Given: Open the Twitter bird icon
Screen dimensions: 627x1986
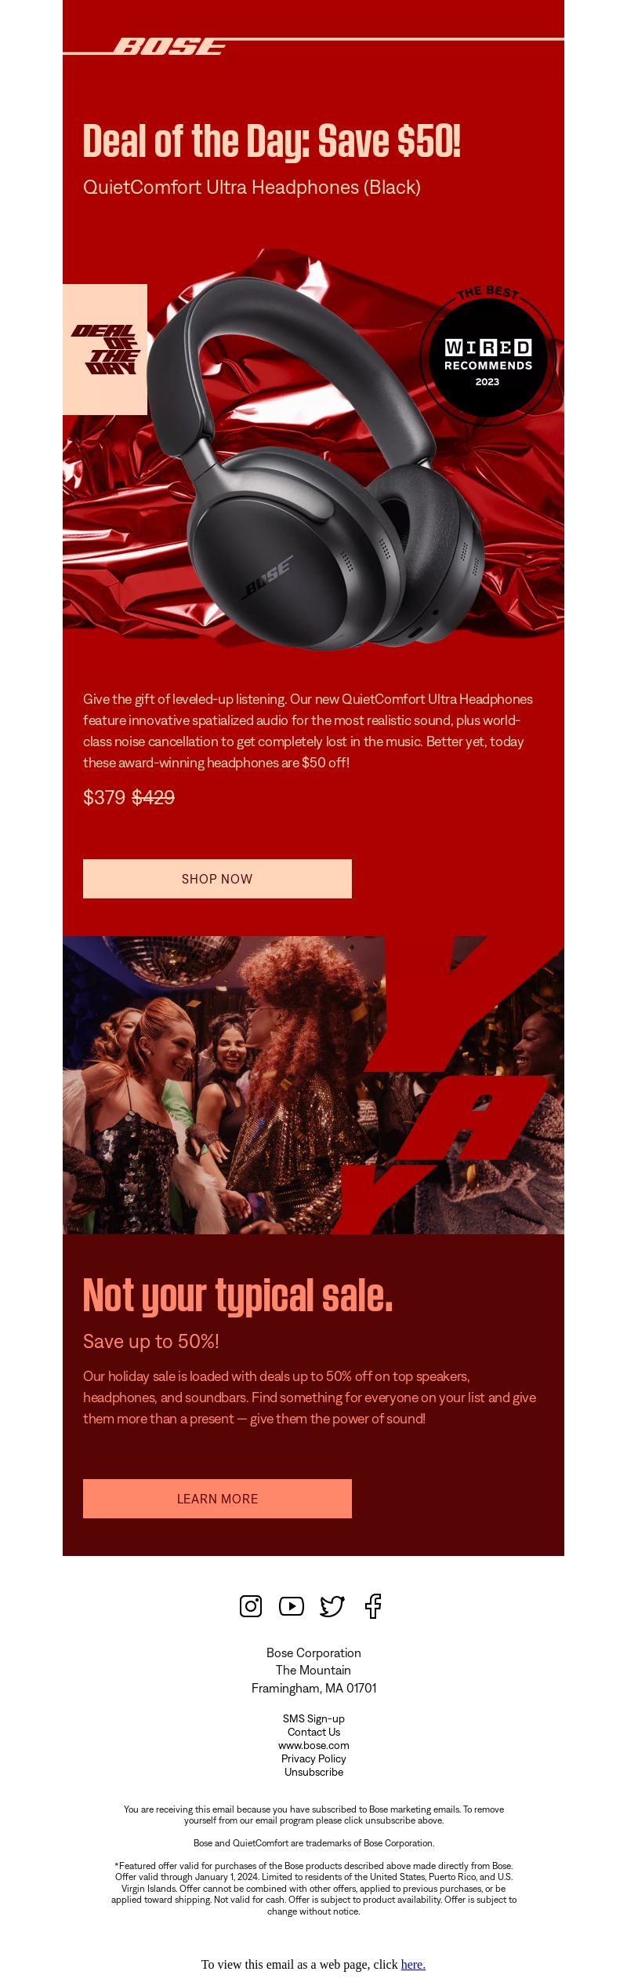Looking at the screenshot, I should (x=332, y=1606).
